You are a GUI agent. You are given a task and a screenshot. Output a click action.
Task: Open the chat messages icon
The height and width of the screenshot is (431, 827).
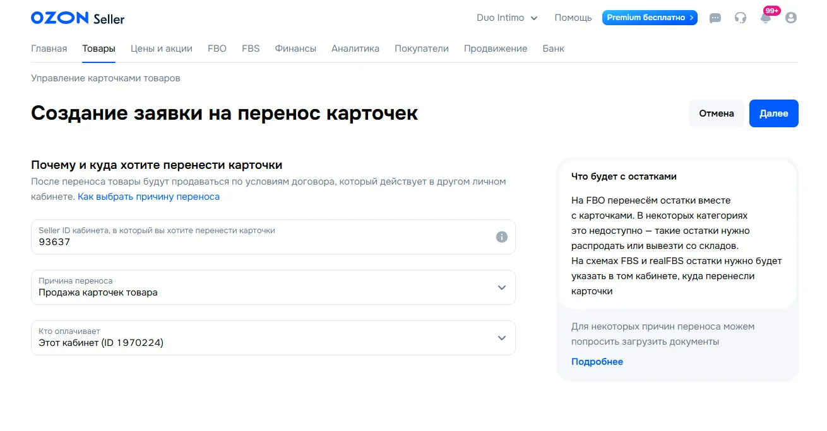click(715, 18)
